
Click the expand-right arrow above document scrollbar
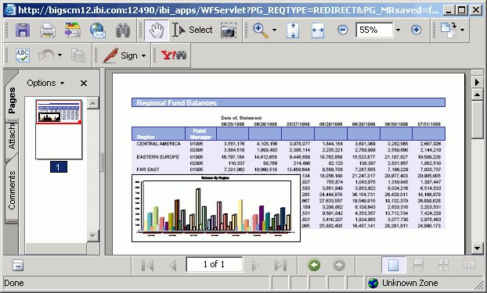477,82
